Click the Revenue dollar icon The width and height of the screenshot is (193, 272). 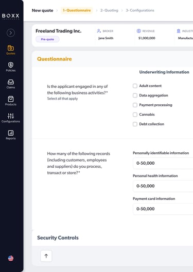(138, 31)
